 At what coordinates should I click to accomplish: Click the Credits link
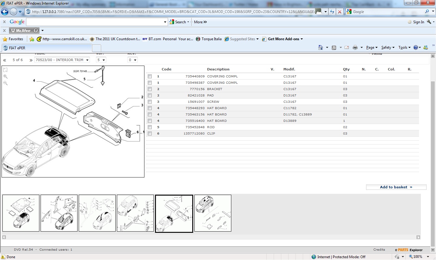tap(379, 250)
